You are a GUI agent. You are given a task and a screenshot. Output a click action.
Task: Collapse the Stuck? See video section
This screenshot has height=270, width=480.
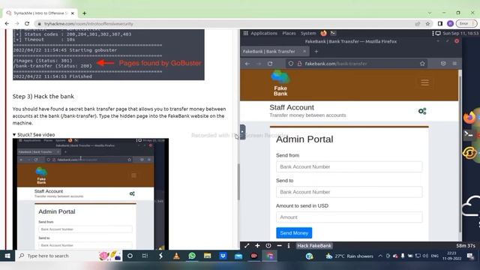pos(34,135)
